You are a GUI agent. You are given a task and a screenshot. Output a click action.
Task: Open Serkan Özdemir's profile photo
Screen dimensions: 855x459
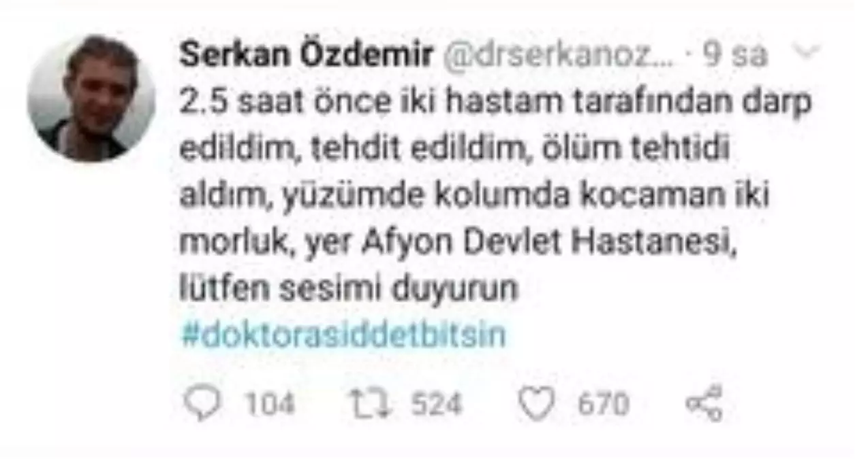91,98
